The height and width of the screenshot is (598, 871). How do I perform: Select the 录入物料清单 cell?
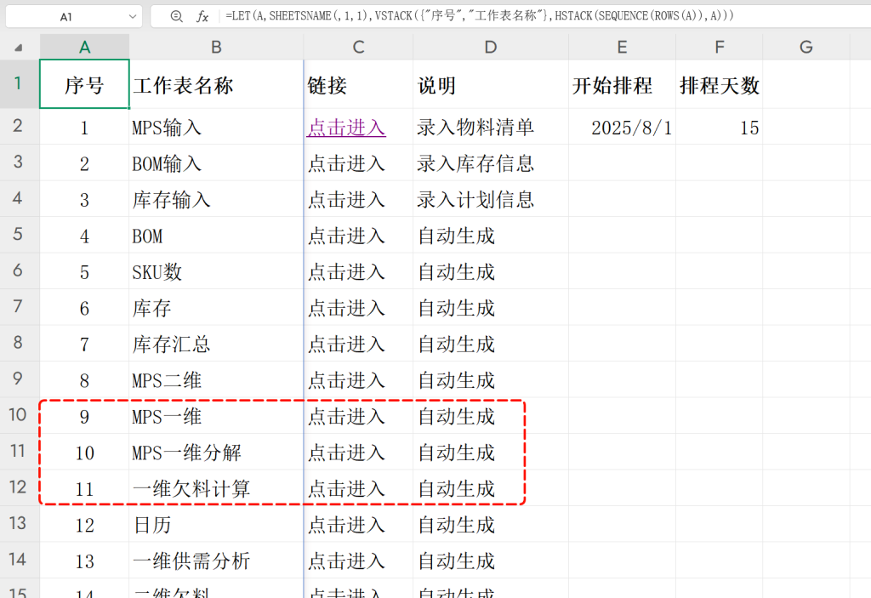[x=491, y=128]
